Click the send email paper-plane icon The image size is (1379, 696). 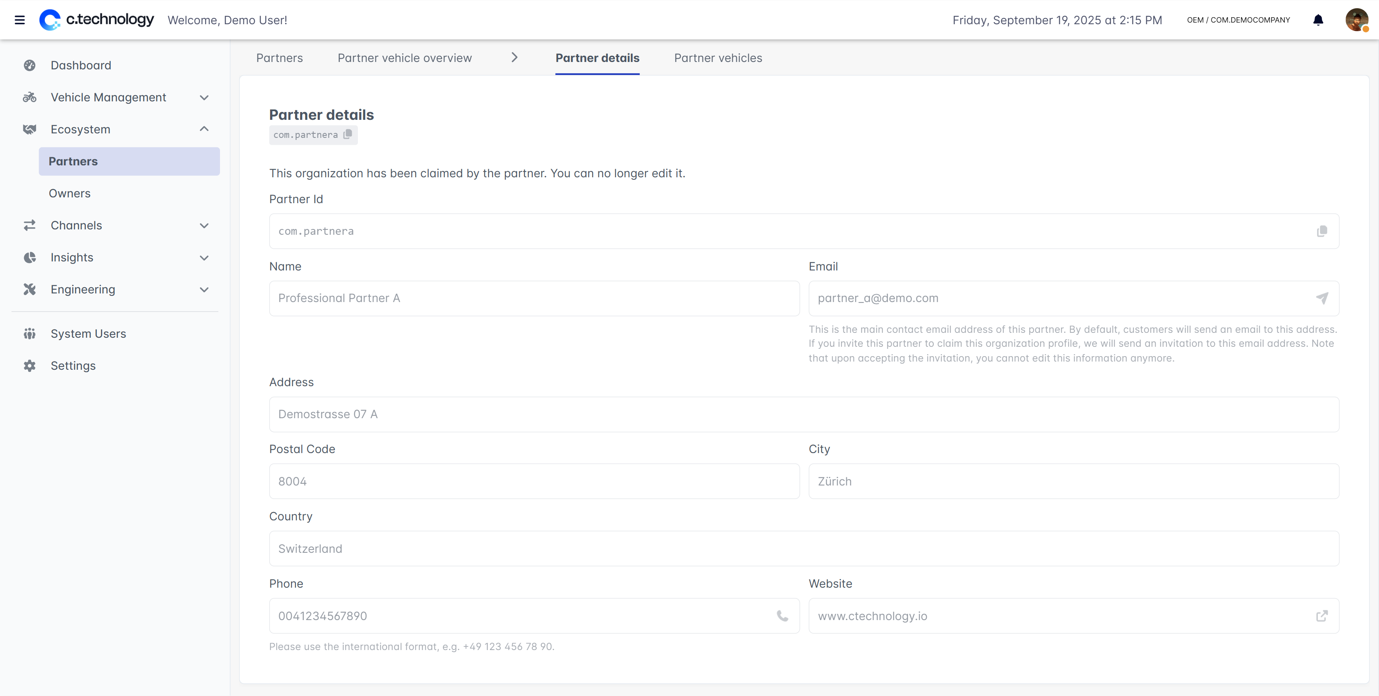1322,298
